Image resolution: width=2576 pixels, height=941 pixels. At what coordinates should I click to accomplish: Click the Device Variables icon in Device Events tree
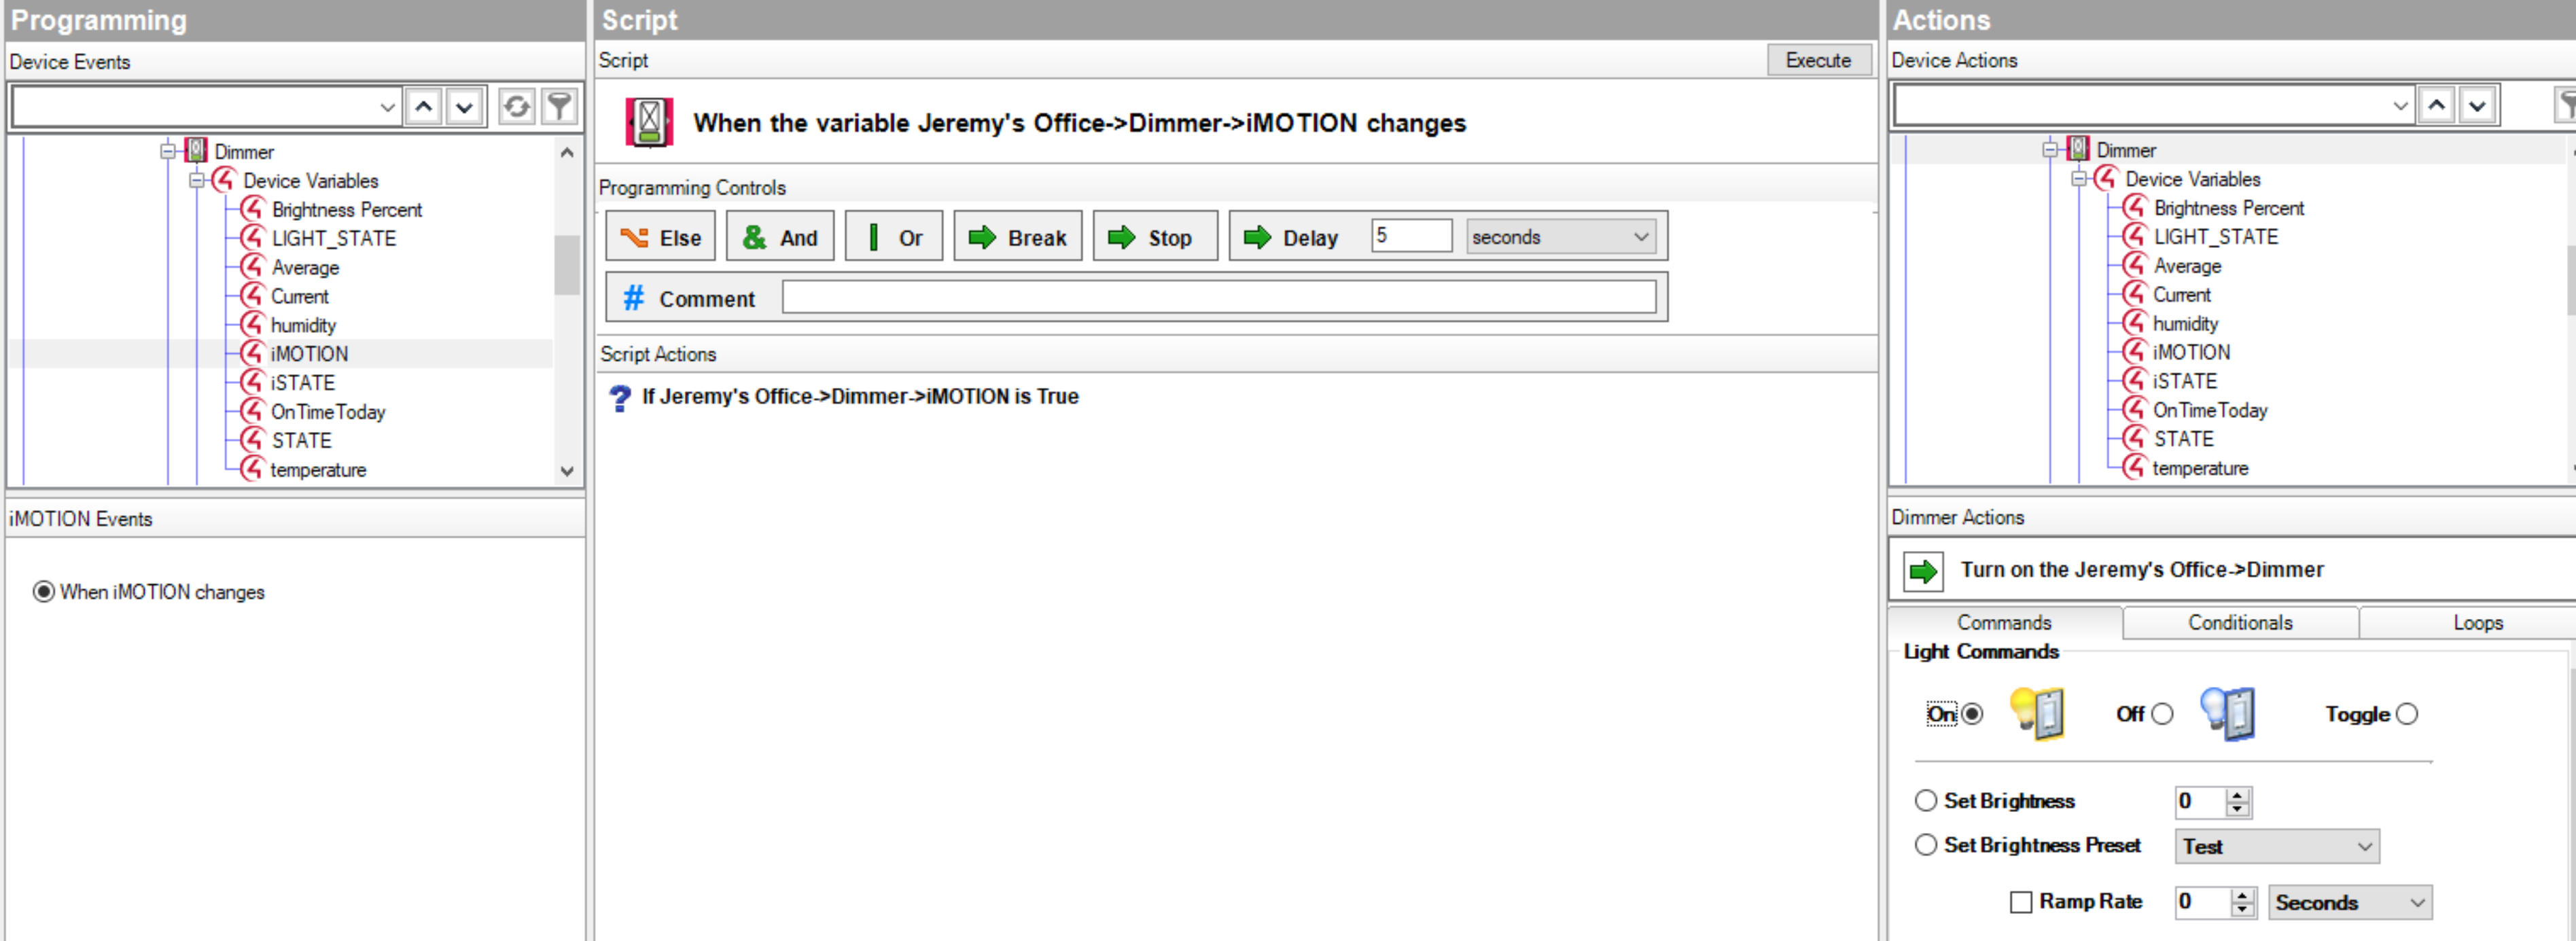[x=225, y=180]
